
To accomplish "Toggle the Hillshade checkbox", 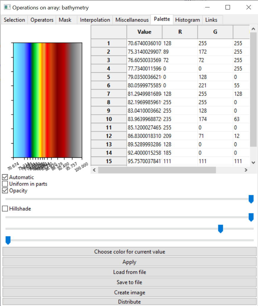I will point(5,209).
